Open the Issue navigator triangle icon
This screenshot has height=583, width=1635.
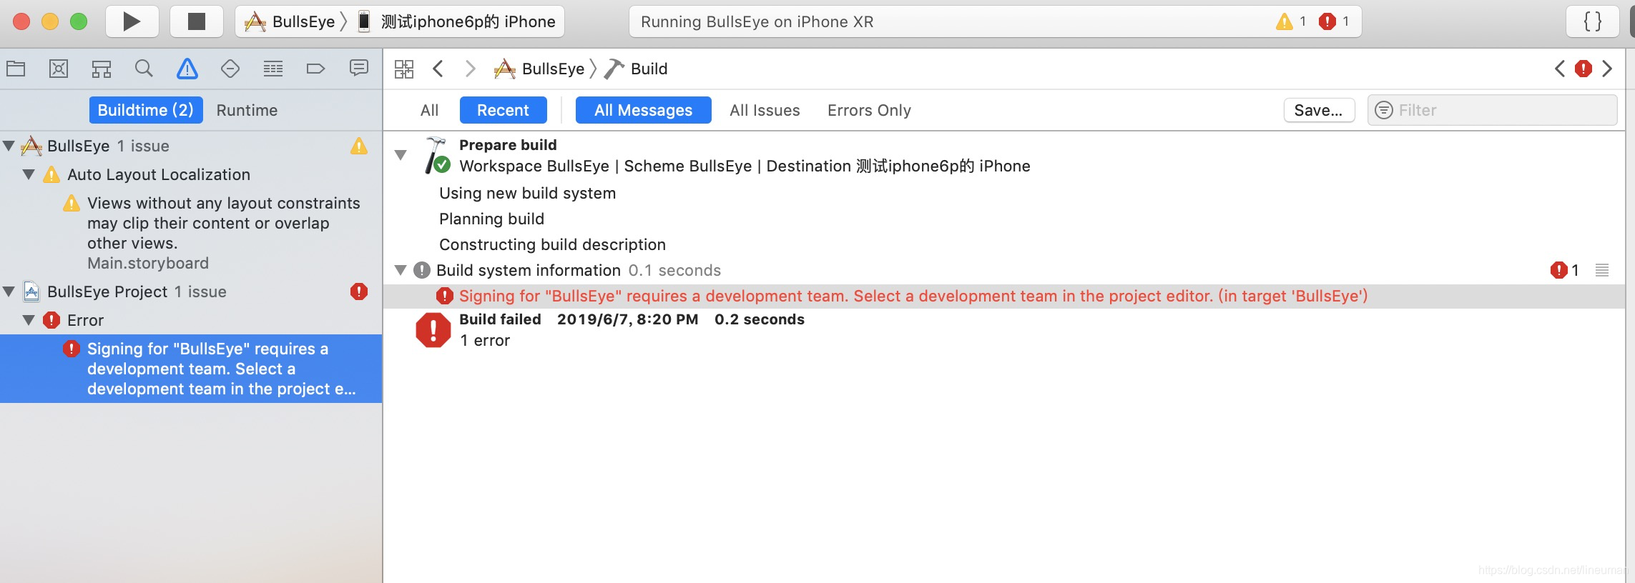click(187, 69)
